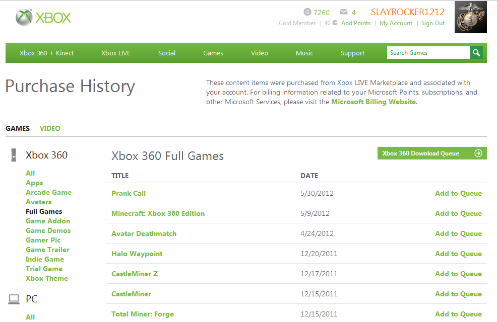The width and height of the screenshot is (497, 322).
Task: Open the Music menu
Action: (304, 53)
